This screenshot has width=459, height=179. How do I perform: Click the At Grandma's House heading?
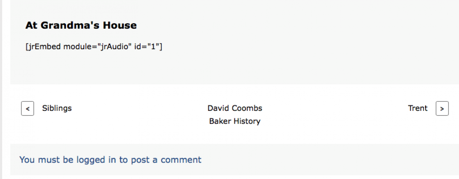point(81,25)
